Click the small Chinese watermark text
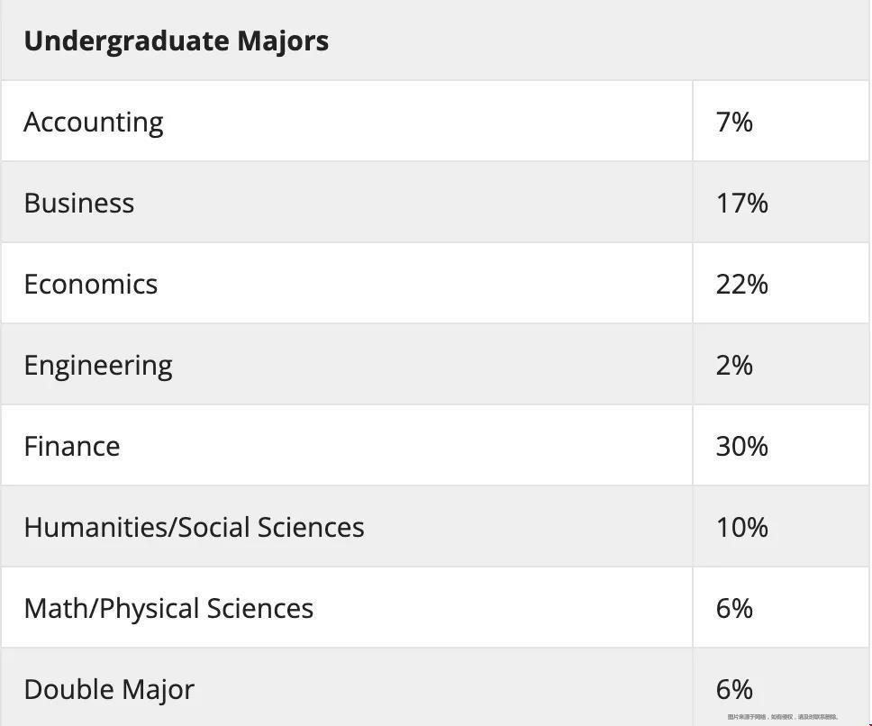Screen dimensions: 872x726 (x=783, y=717)
